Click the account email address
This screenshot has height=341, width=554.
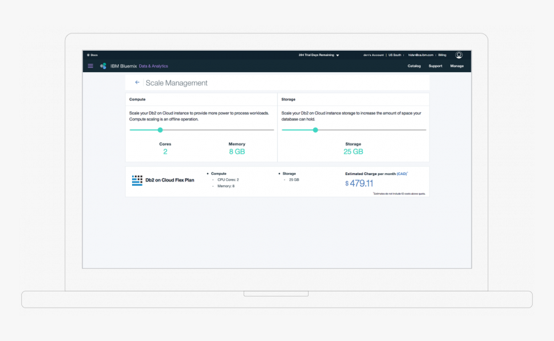coord(421,55)
